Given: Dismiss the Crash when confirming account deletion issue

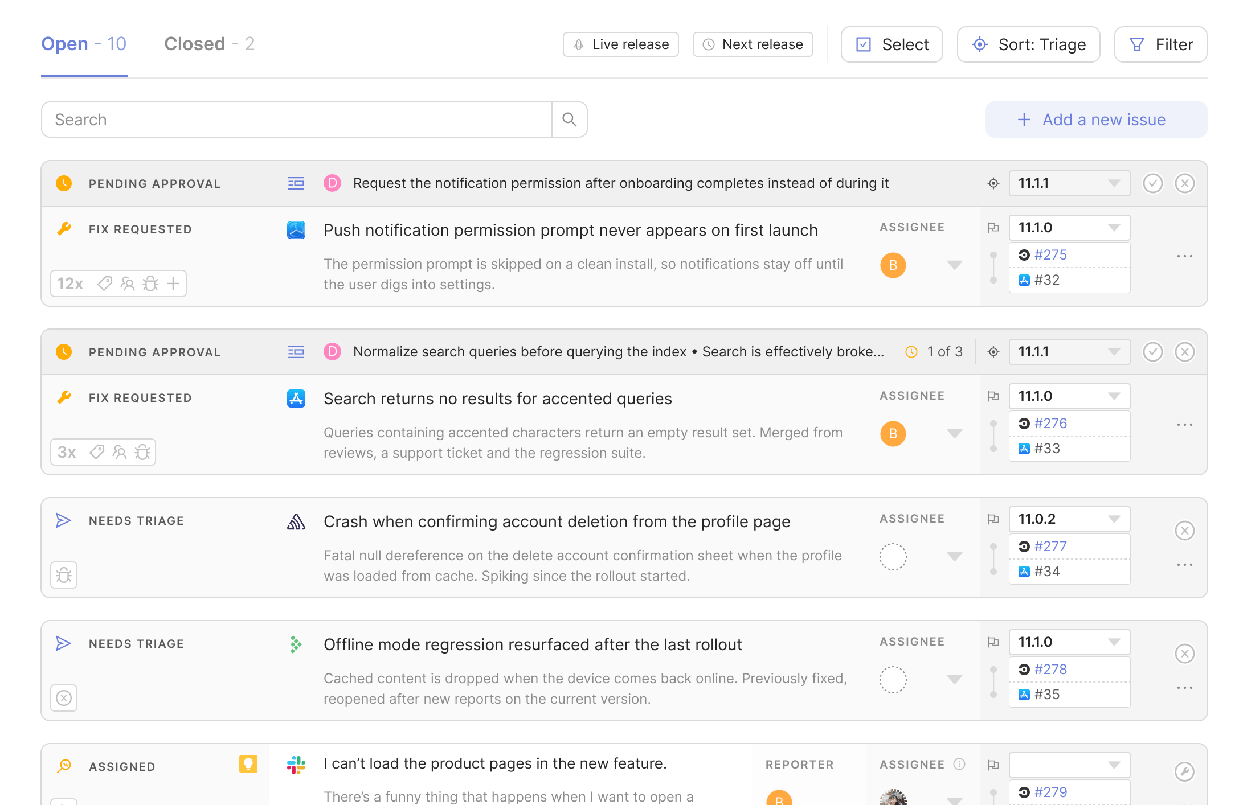Looking at the screenshot, I should coord(1184,531).
